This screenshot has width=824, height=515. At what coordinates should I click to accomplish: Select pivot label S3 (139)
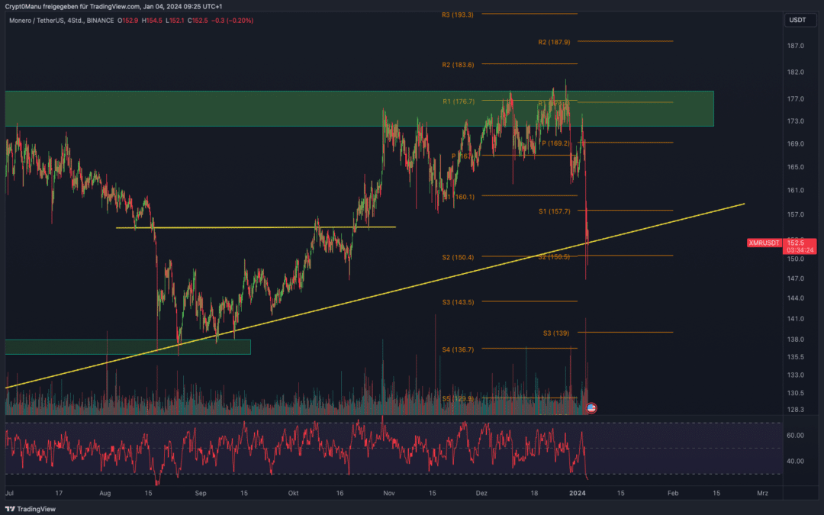(x=556, y=333)
